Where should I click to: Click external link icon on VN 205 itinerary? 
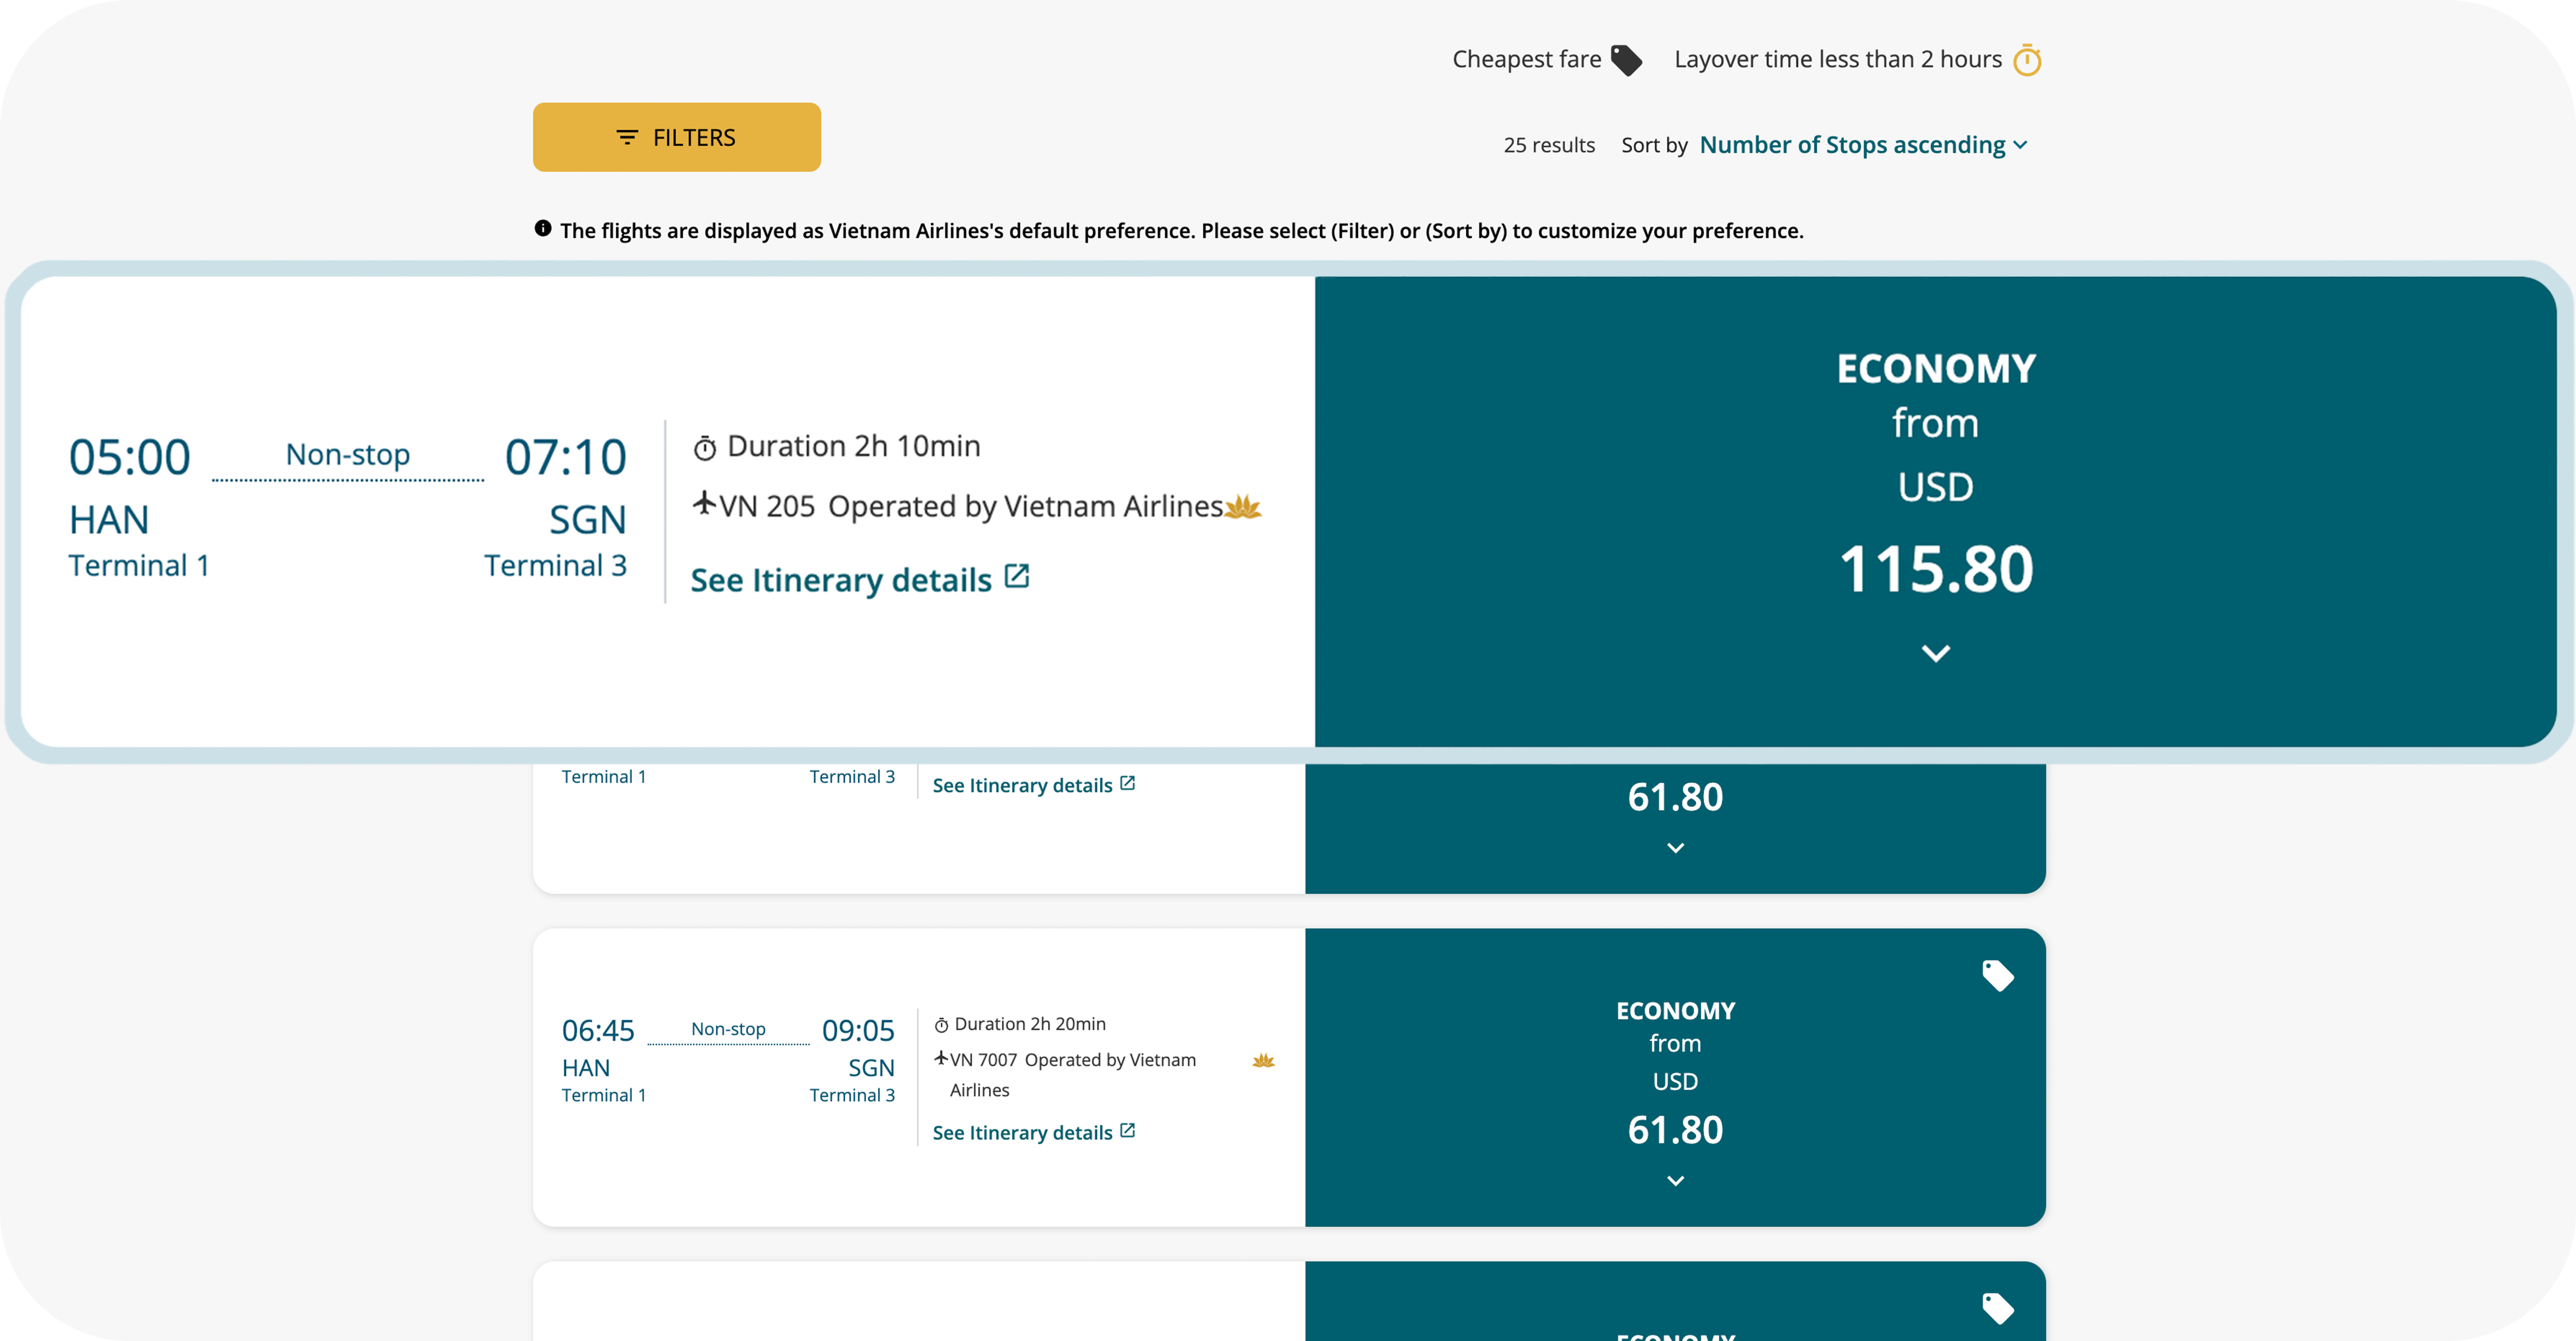tap(1016, 576)
